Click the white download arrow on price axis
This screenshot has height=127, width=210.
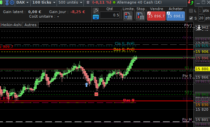click(x=199, y=27)
